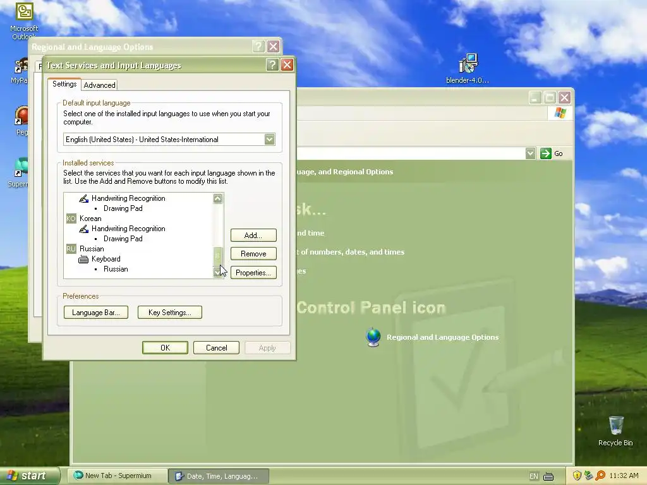Click the KO Korean language badge

pyautogui.click(x=71, y=219)
